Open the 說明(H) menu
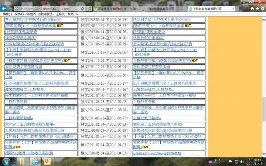Screen dimensions: 266x166 point(73,14)
